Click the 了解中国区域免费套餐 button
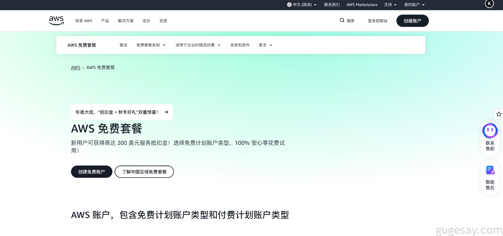Image resolution: width=503 pixels, height=236 pixels. [x=144, y=172]
